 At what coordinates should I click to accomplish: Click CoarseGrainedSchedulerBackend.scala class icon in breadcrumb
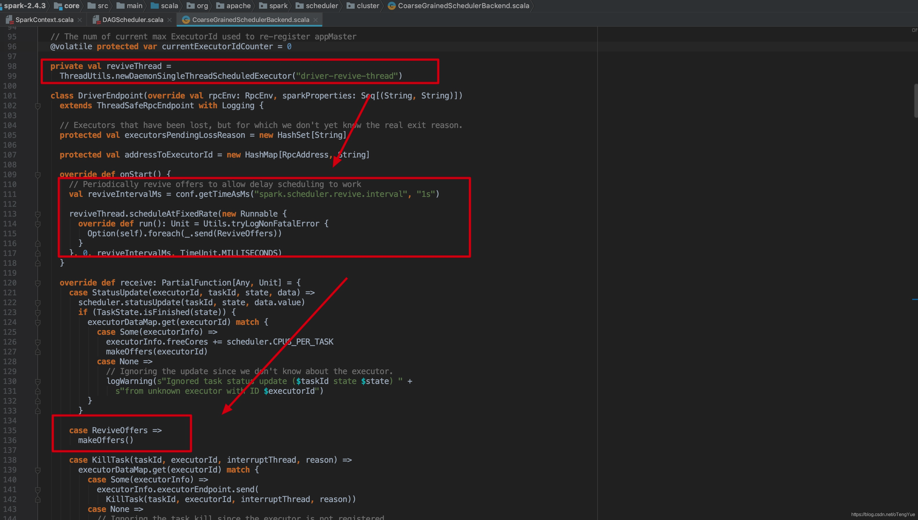(392, 6)
